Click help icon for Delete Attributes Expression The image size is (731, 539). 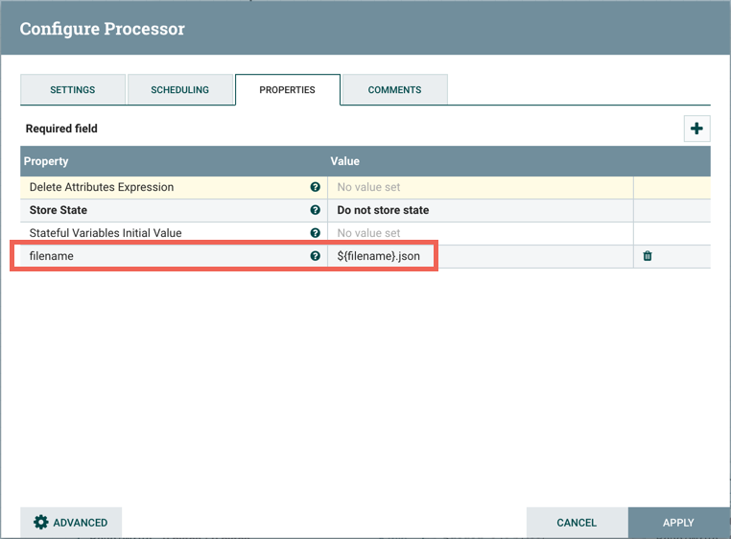coord(315,187)
